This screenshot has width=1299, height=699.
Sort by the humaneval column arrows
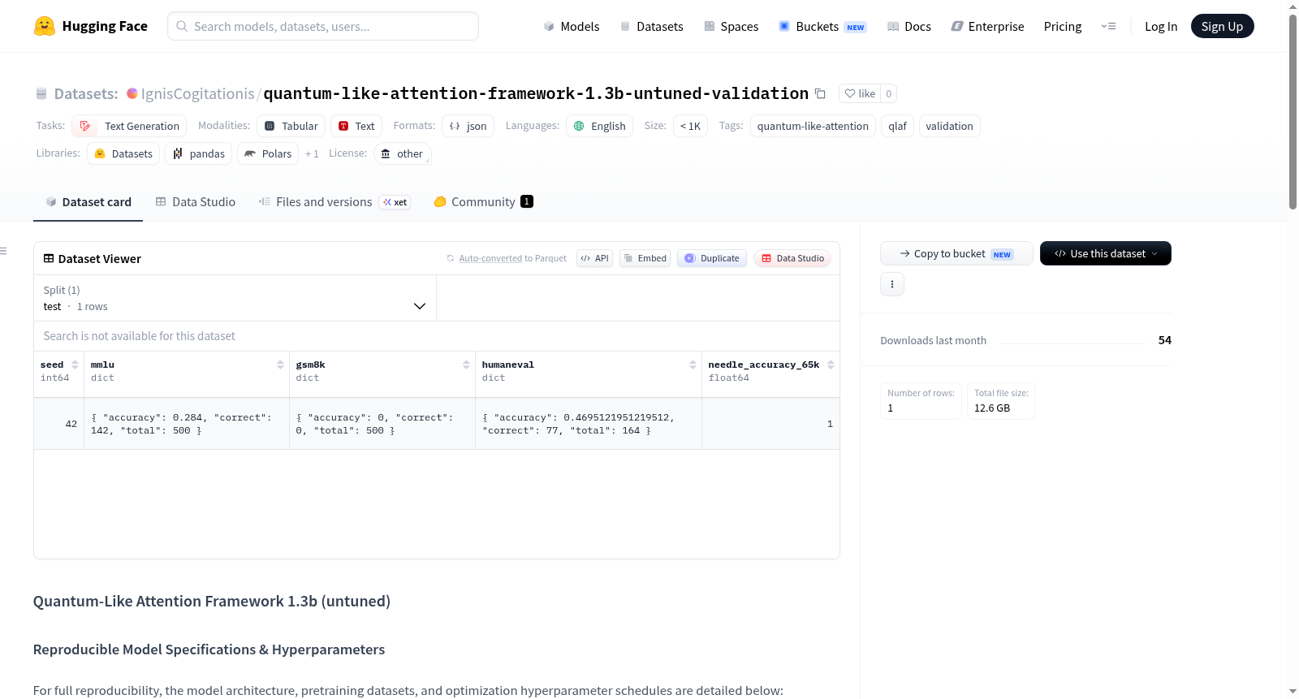[693, 365]
